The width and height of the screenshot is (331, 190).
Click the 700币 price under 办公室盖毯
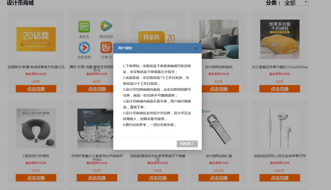click(x=279, y=82)
